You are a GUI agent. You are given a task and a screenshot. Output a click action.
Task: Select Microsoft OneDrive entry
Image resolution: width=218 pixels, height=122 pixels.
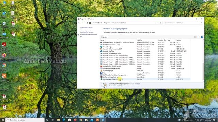145,51
